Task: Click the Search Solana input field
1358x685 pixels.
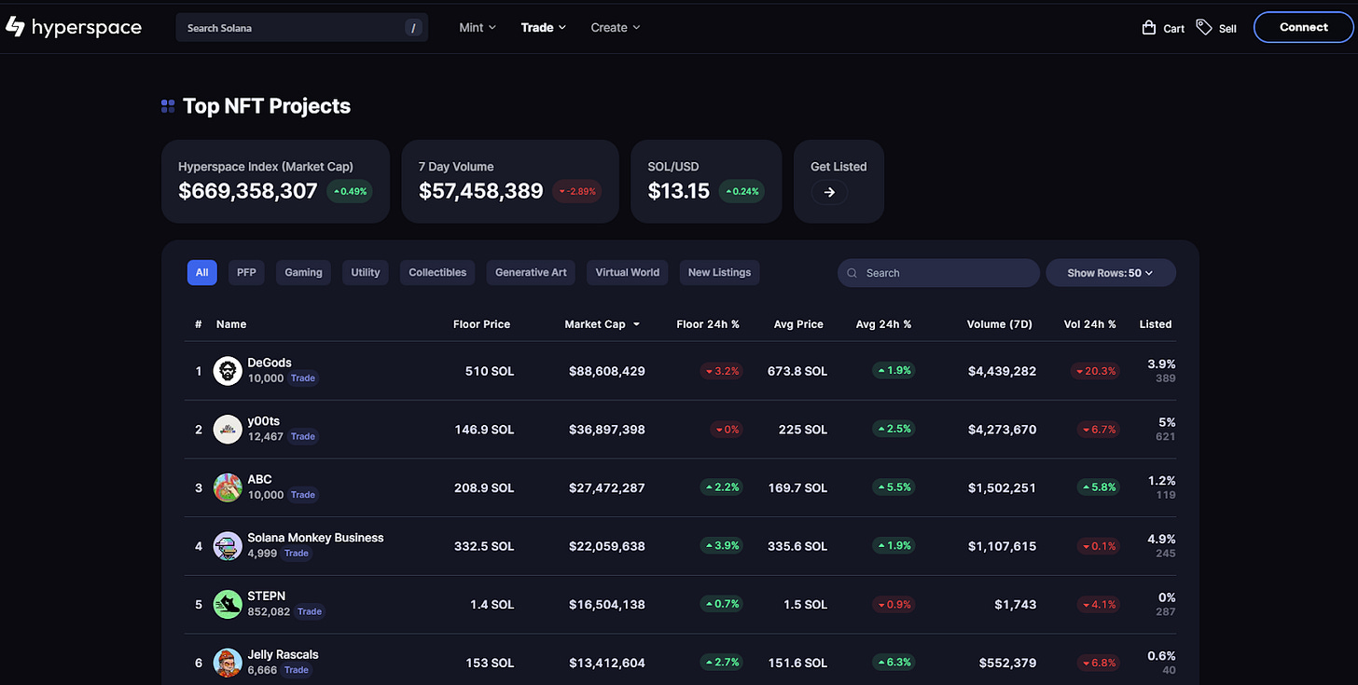Action: click(x=302, y=28)
